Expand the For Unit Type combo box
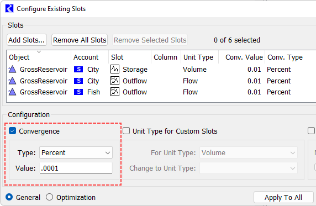Viewport: 316px width, 206px height. click(249, 152)
